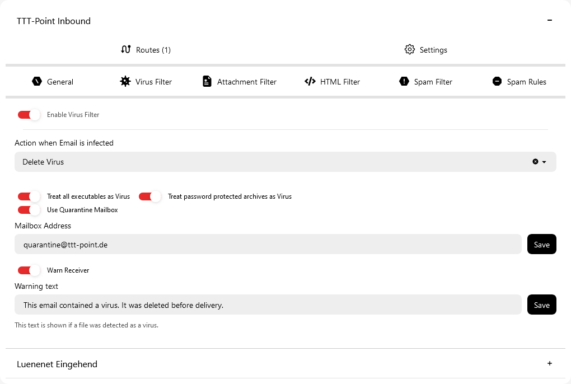Click the Settings gear icon

tap(410, 49)
